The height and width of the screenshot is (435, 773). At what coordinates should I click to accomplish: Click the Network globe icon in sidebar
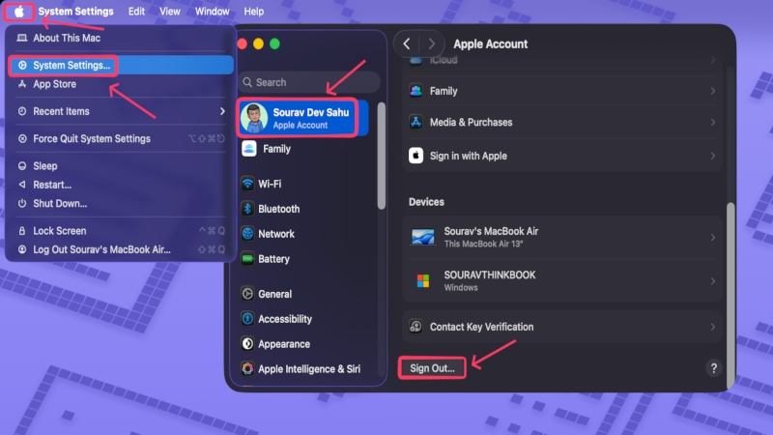coord(247,234)
